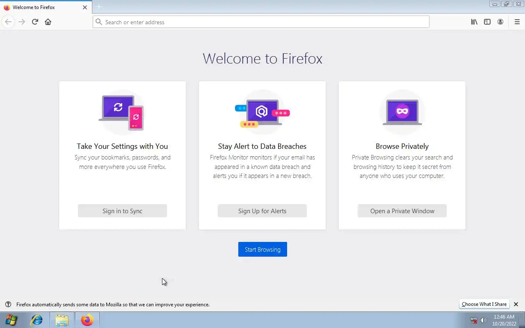The height and width of the screenshot is (328, 525).
Task: Click the Firefox taskbar icon
Action: click(x=87, y=320)
